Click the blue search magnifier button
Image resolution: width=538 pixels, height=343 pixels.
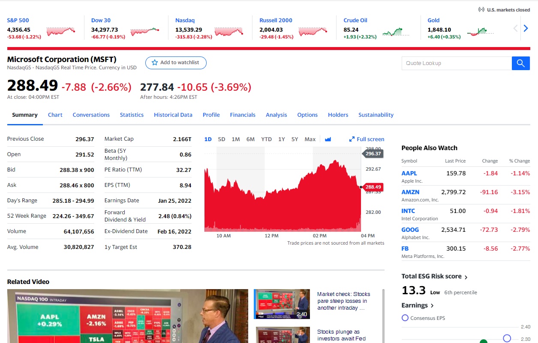coord(520,63)
